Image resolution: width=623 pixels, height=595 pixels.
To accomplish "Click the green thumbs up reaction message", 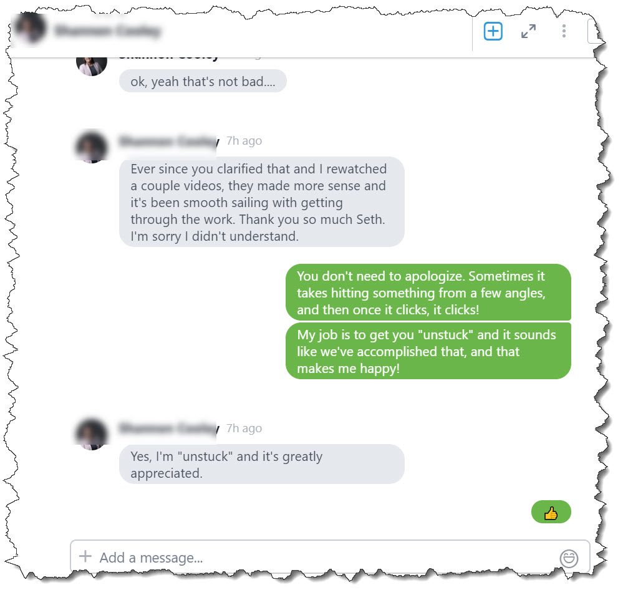I will coord(551,512).
